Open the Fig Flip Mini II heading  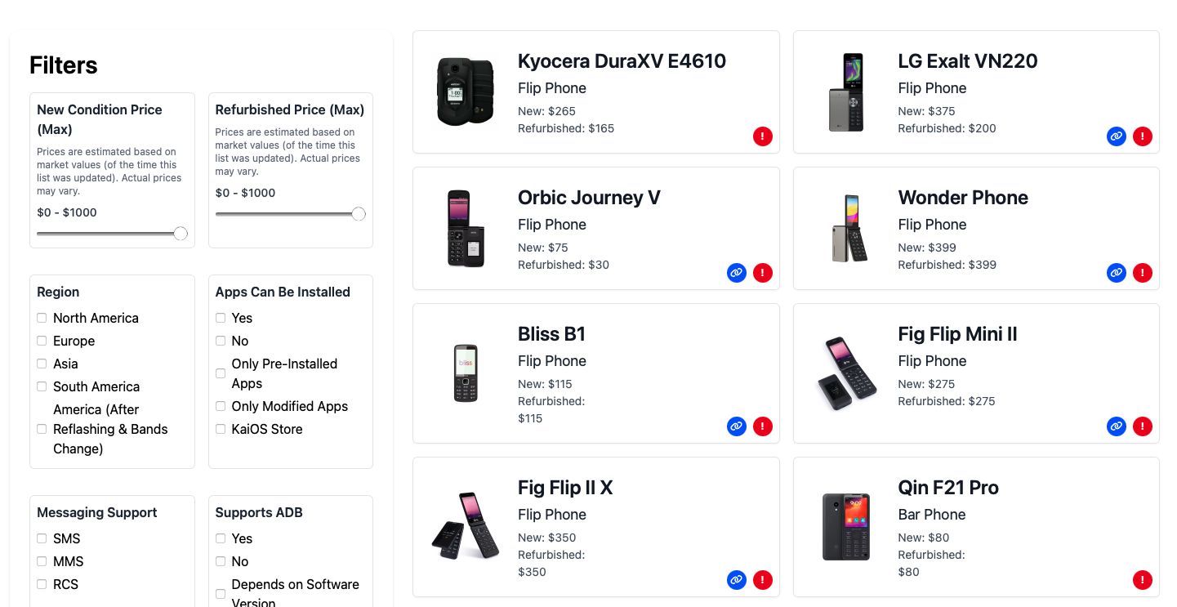pyautogui.click(x=957, y=334)
